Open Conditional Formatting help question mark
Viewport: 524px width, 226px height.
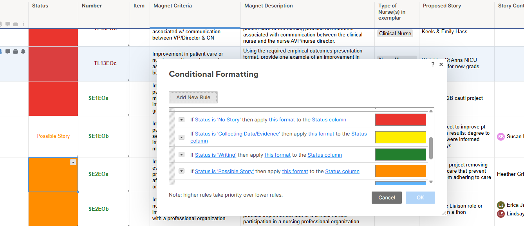click(x=433, y=64)
